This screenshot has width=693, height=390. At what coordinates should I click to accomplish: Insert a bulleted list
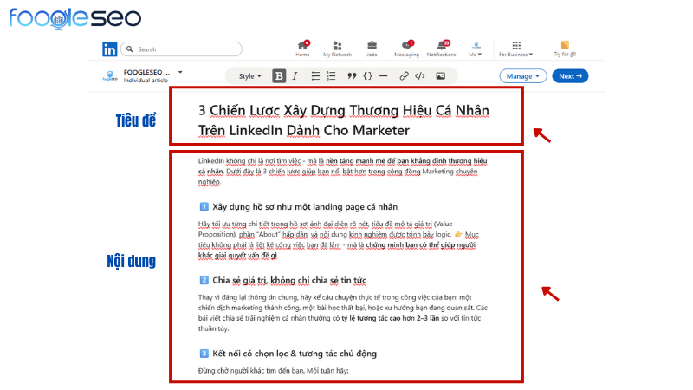(315, 76)
